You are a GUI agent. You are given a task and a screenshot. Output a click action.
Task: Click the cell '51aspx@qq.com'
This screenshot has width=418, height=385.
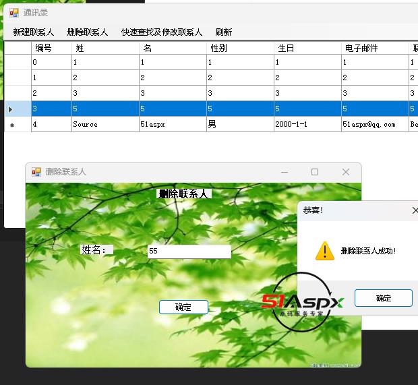coord(375,124)
